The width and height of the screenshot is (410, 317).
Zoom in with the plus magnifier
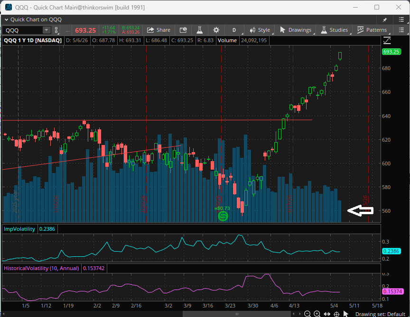click(317, 314)
